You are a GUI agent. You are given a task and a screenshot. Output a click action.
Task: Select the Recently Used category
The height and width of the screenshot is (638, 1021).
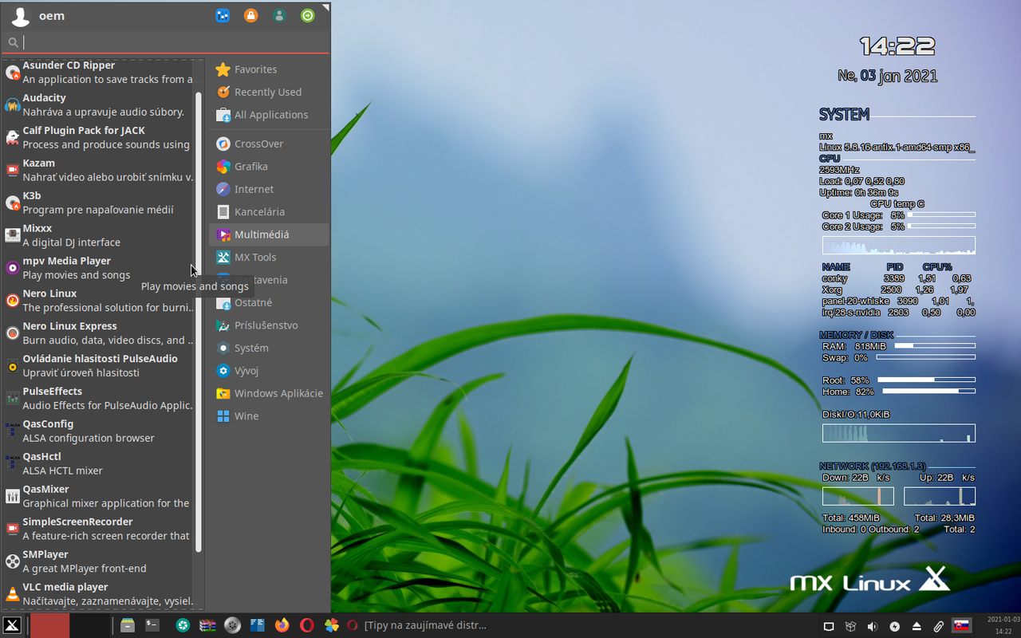click(269, 93)
